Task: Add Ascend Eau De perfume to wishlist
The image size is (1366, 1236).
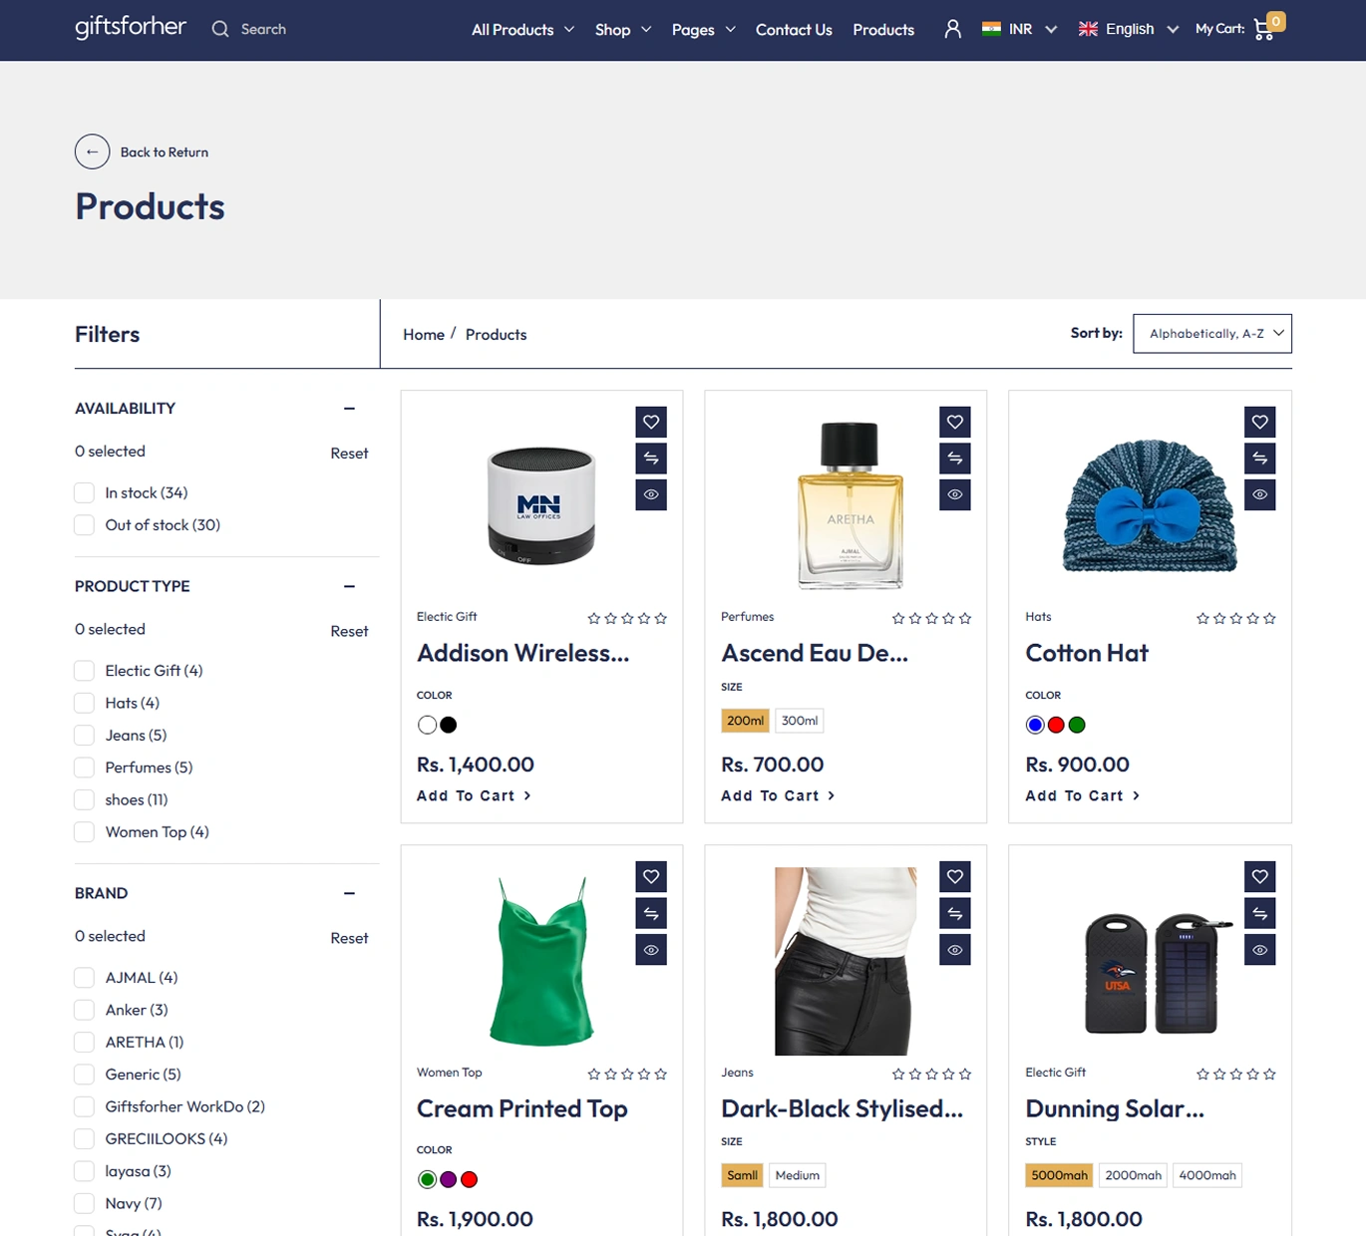Action: (x=955, y=422)
